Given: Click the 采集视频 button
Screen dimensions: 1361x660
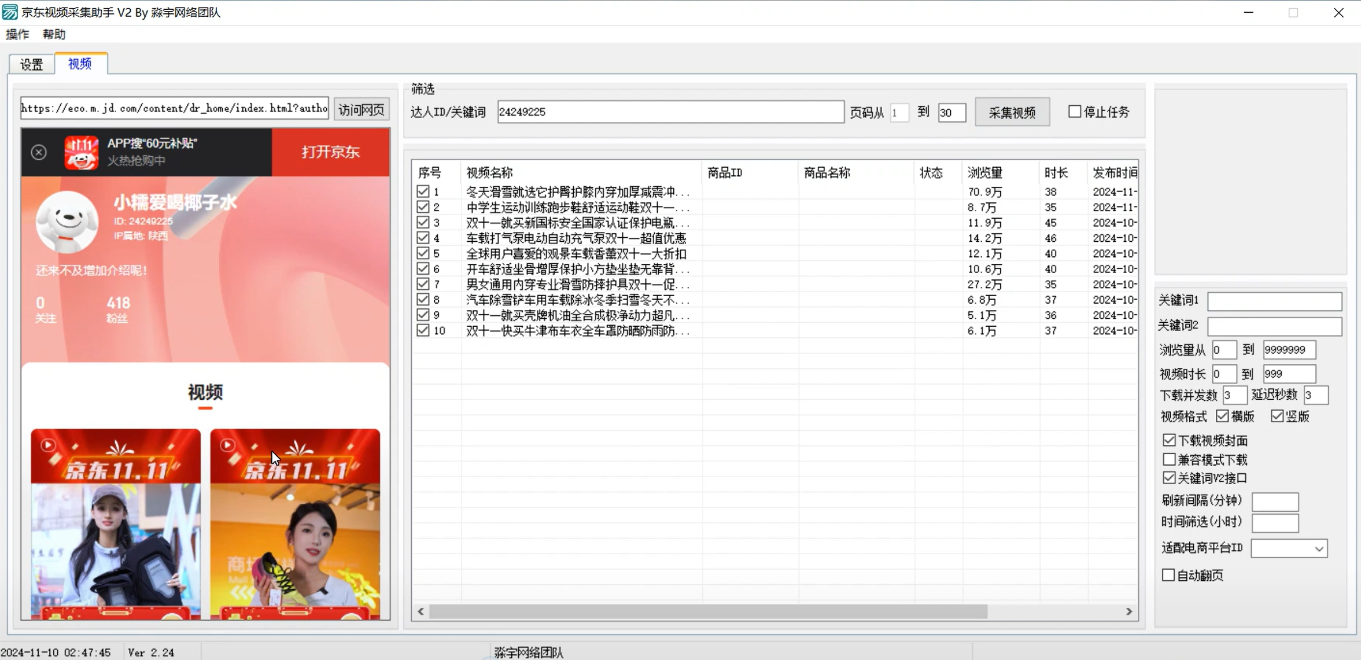Looking at the screenshot, I should coord(1012,111).
